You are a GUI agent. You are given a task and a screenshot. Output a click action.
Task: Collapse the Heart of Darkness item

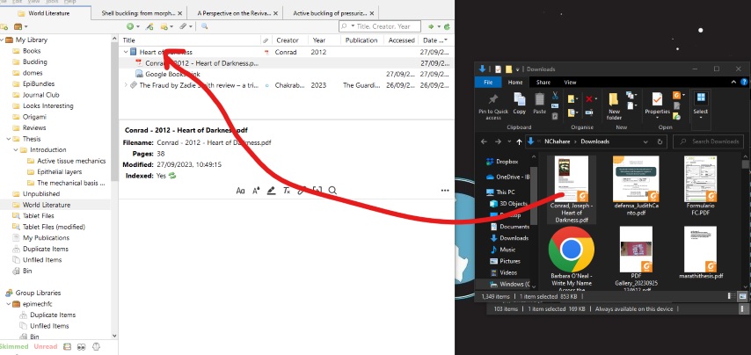(x=125, y=52)
